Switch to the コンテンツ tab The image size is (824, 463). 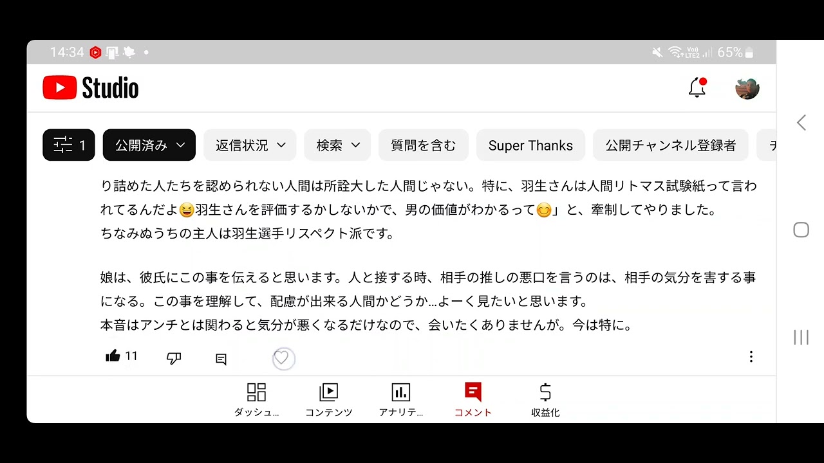click(x=328, y=400)
